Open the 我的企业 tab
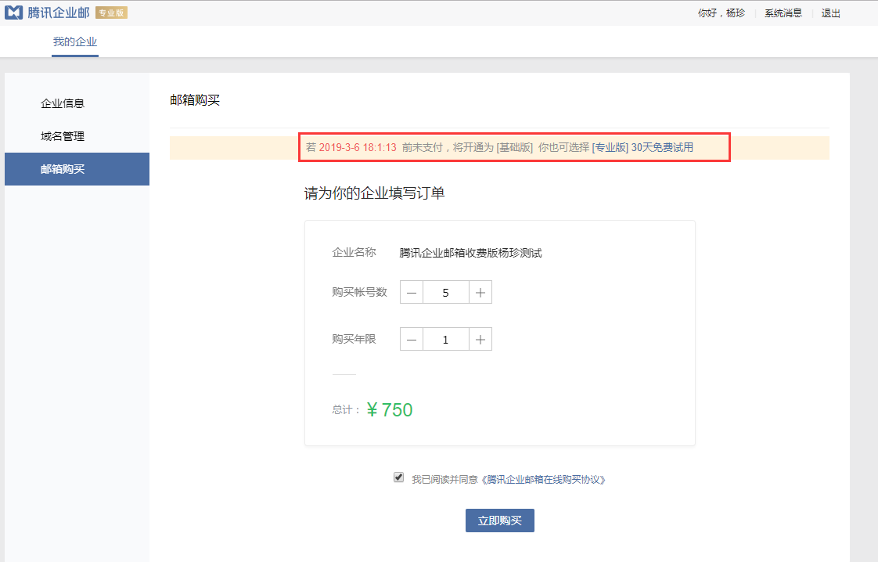 (75, 42)
